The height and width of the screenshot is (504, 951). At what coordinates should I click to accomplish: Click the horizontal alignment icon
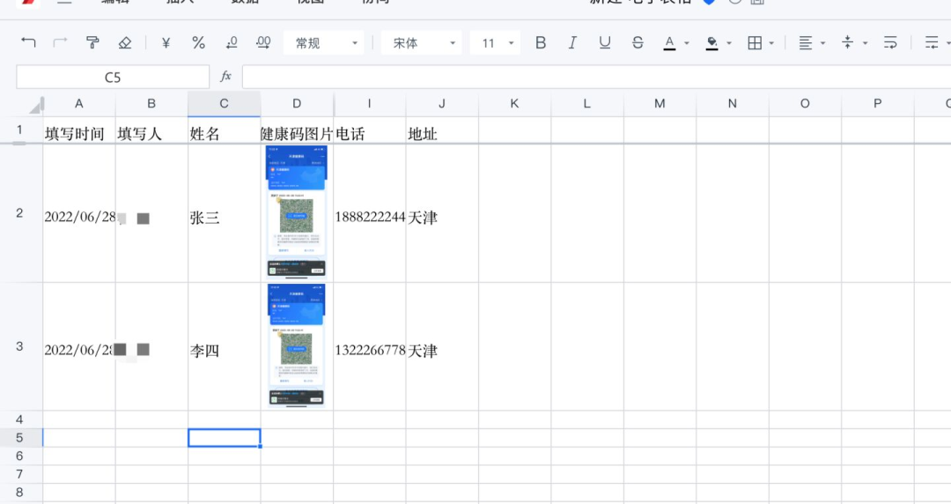coord(806,42)
